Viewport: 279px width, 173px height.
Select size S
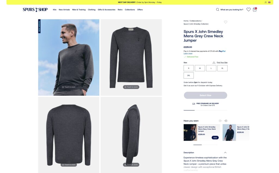click(189, 68)
